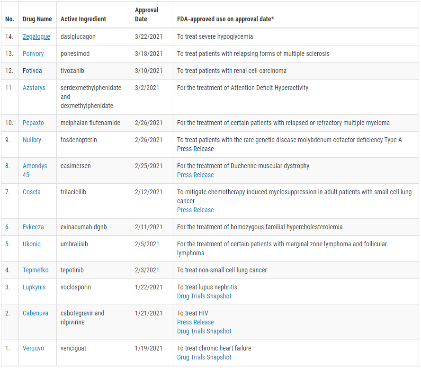This screenshot has width=421, height=368.
Task: Open the Evkeeza drug link
Action: click(x=33, y=227)
